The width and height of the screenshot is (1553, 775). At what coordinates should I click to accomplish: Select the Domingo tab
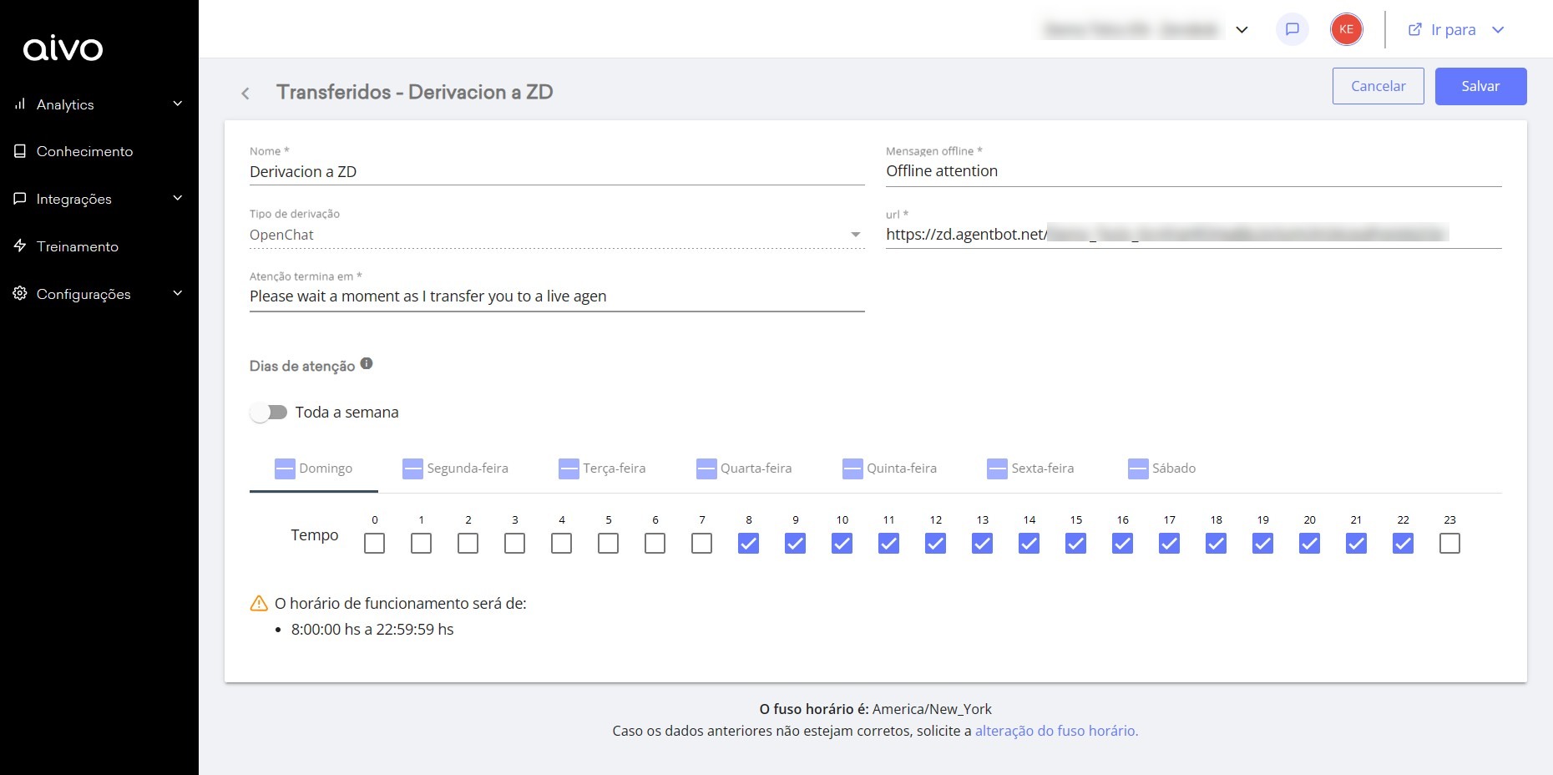(x=314, y=469)
